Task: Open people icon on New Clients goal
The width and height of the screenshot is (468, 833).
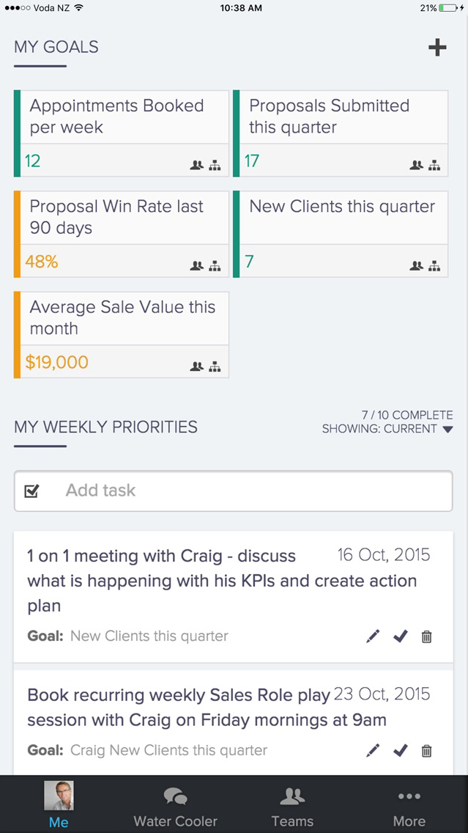Action: [417, 265]
